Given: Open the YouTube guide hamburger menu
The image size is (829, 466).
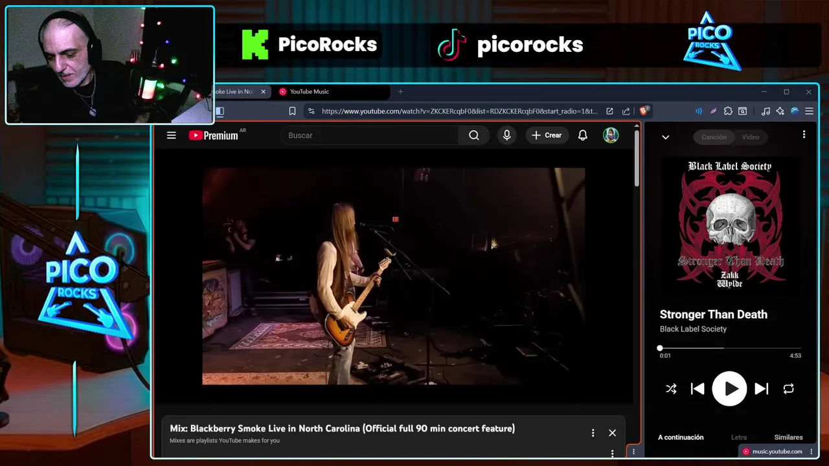Looking at the screenshot, I should pyautogui.click(x=171, y=135).
